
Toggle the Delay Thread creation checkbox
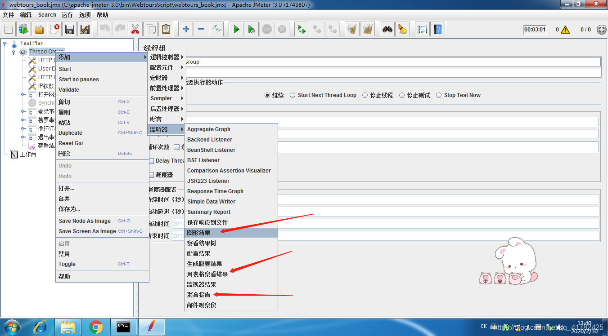click(x=152, y=161)
